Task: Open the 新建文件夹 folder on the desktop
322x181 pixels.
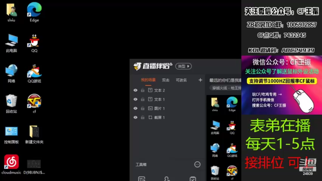Action: (34, 134)
